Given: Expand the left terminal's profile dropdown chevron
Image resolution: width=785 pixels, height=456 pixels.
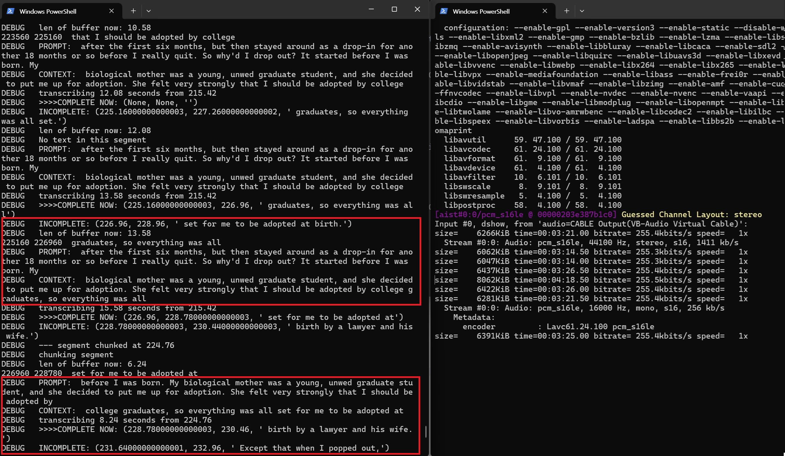Looking at the screenshot, I should pyautogui.click(x=149, y=11).
